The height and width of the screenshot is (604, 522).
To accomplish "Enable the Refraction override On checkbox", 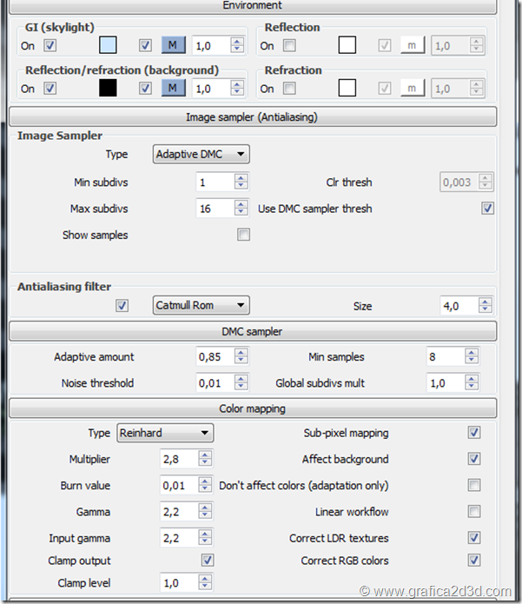I will point(289,88).
